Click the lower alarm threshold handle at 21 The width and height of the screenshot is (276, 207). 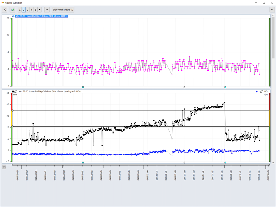pyautogui.click(x=13, y=127)
